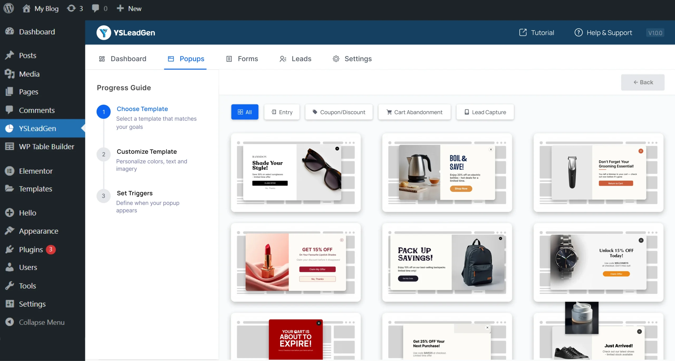Image resolution: width=675 pixels, height=361 pixels.
Task: Click the Back button
Action: 643,82
